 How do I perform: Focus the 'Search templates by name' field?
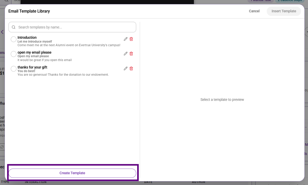[72, 27]
